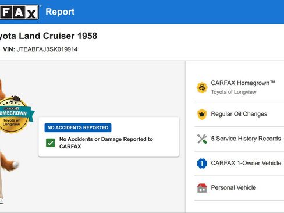Open 5 Service History Records entry

point(239,139)
